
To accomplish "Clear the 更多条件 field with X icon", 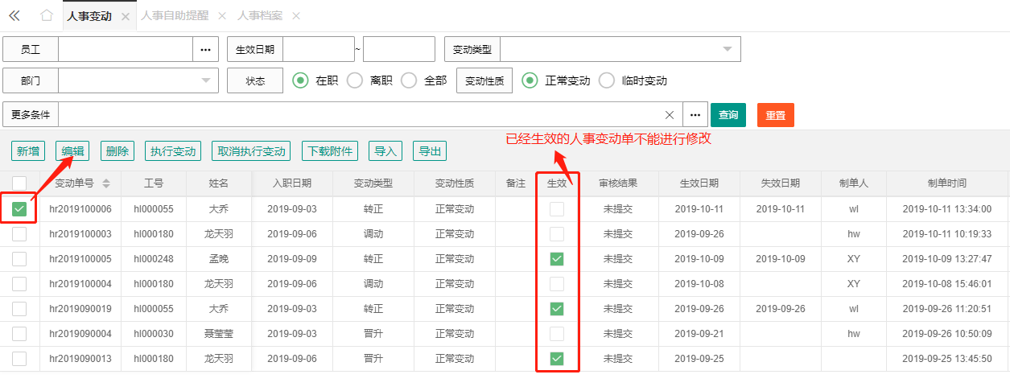I will [670, 115].
